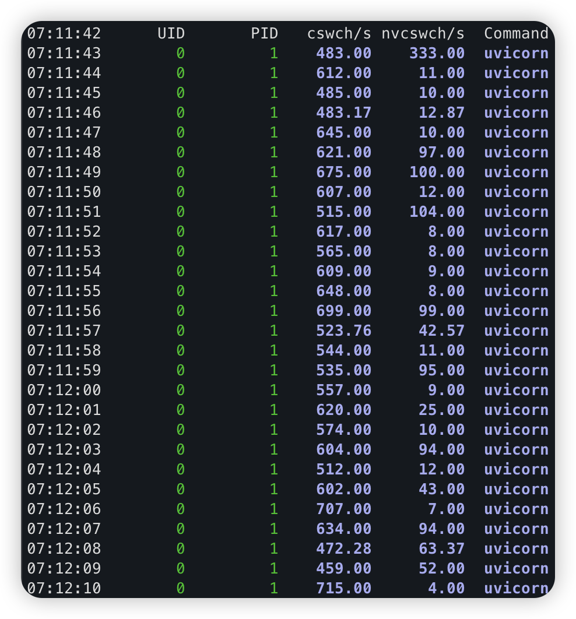Click the 07:11:42 header timestamp
Screen dimensions: 576x619
point(64,34)
